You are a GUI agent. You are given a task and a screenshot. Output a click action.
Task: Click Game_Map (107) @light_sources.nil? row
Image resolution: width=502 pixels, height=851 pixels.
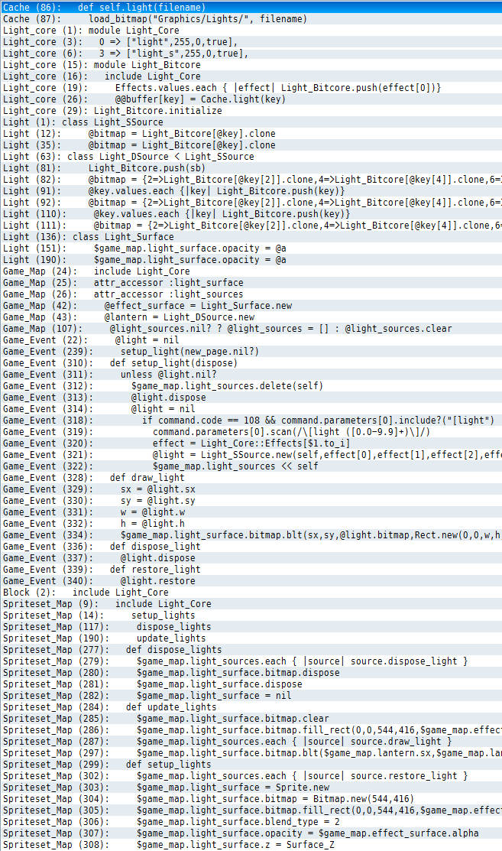(x=251, y=328)
